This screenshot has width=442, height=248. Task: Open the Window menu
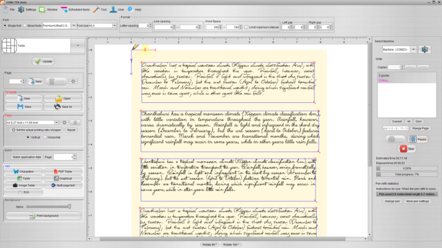coord(48,10)
